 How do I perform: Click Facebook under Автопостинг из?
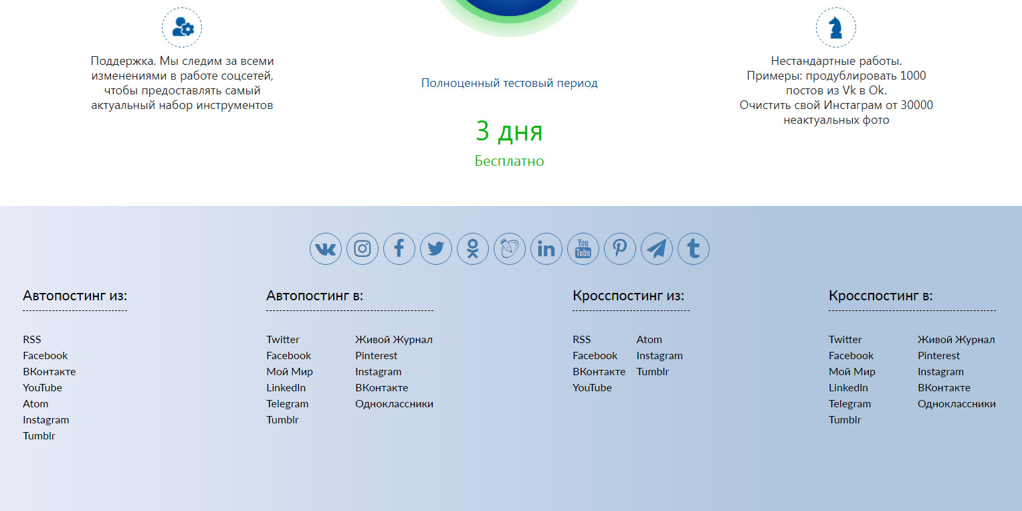45,356
